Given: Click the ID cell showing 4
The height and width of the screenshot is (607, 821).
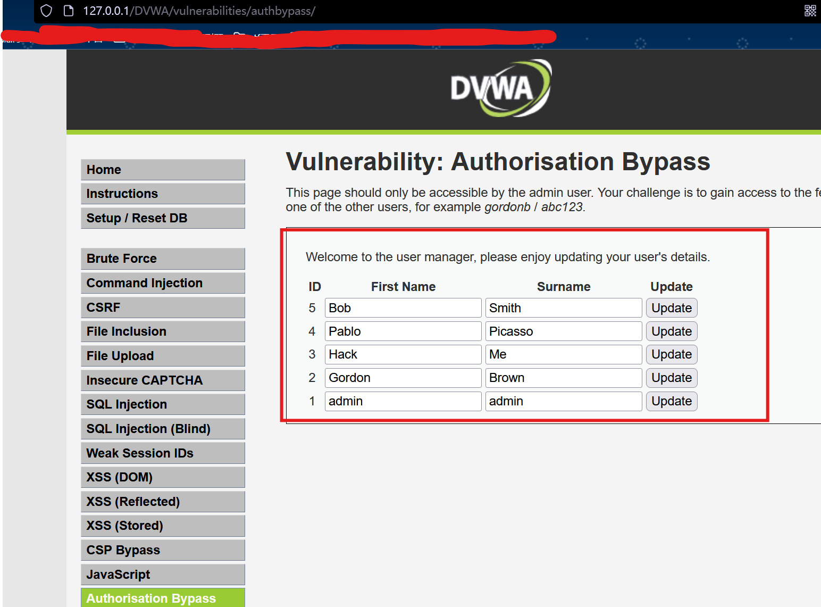Looking at the screenshot, I should click(x=312, y=331).
